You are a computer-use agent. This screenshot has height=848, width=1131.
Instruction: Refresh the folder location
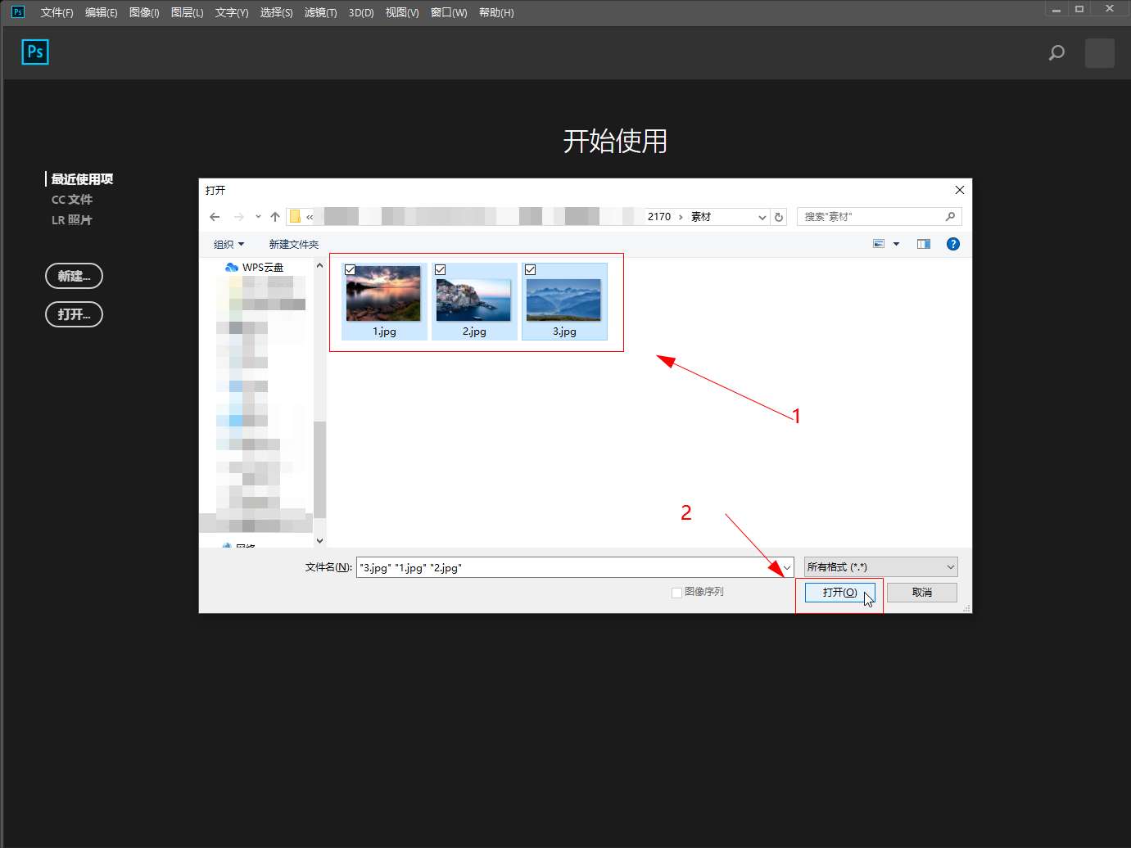(779, 217)
